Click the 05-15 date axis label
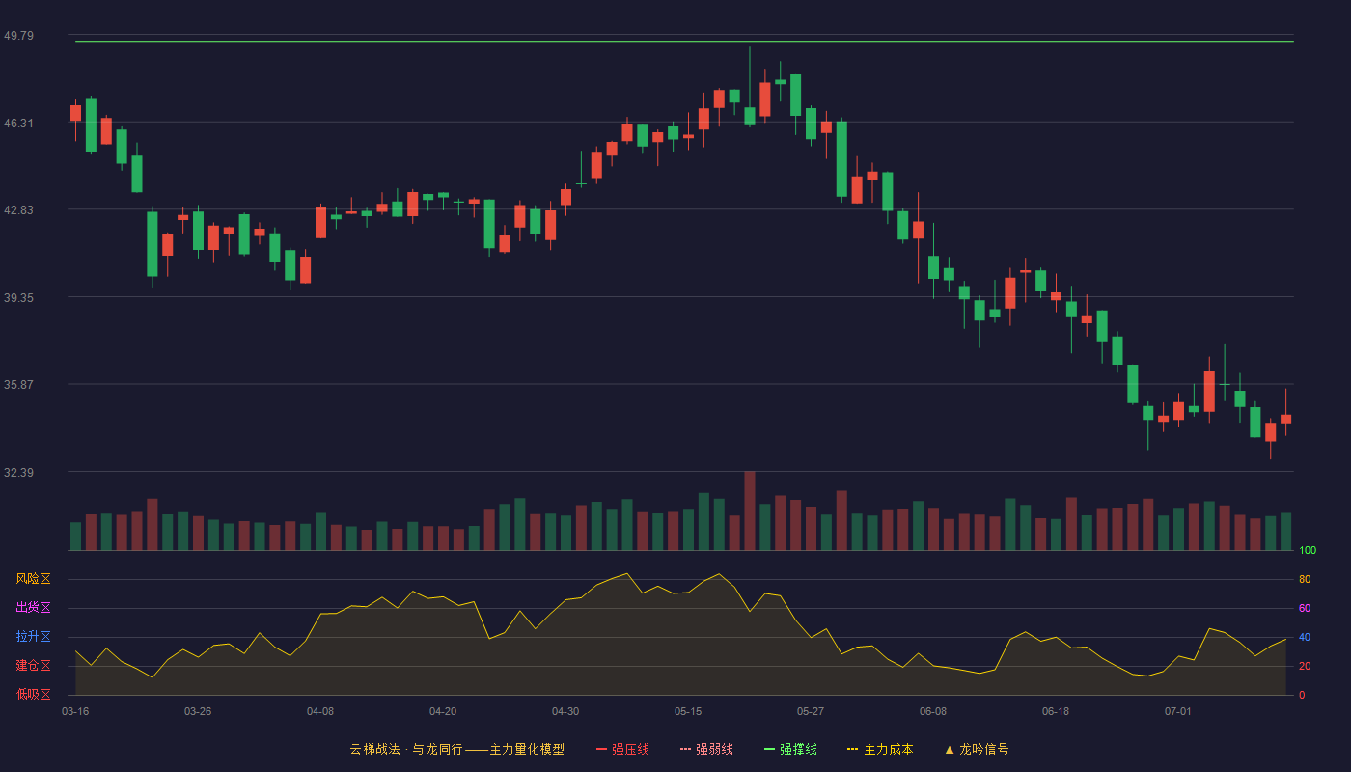Screen dimensions: 1351x772 tap(688, 711)
